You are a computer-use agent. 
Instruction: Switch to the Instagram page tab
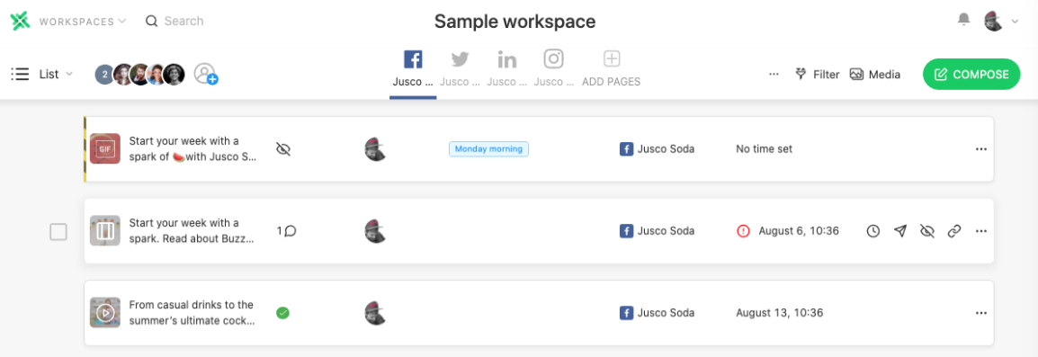pyautogui.click(x=553, y=69)
